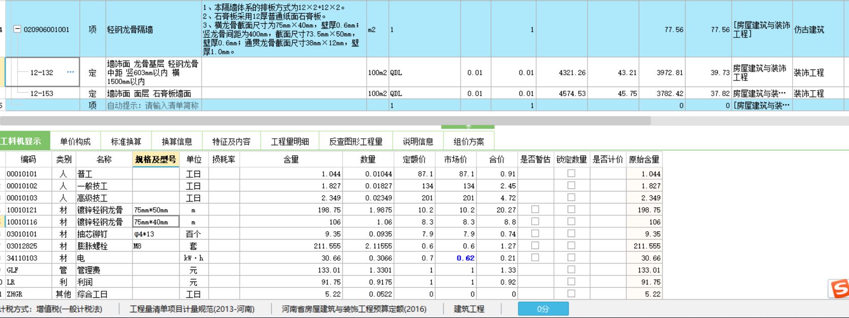Click the 4574.53 price in row 12-153
The image size is (849, 318).
(572, 93)
